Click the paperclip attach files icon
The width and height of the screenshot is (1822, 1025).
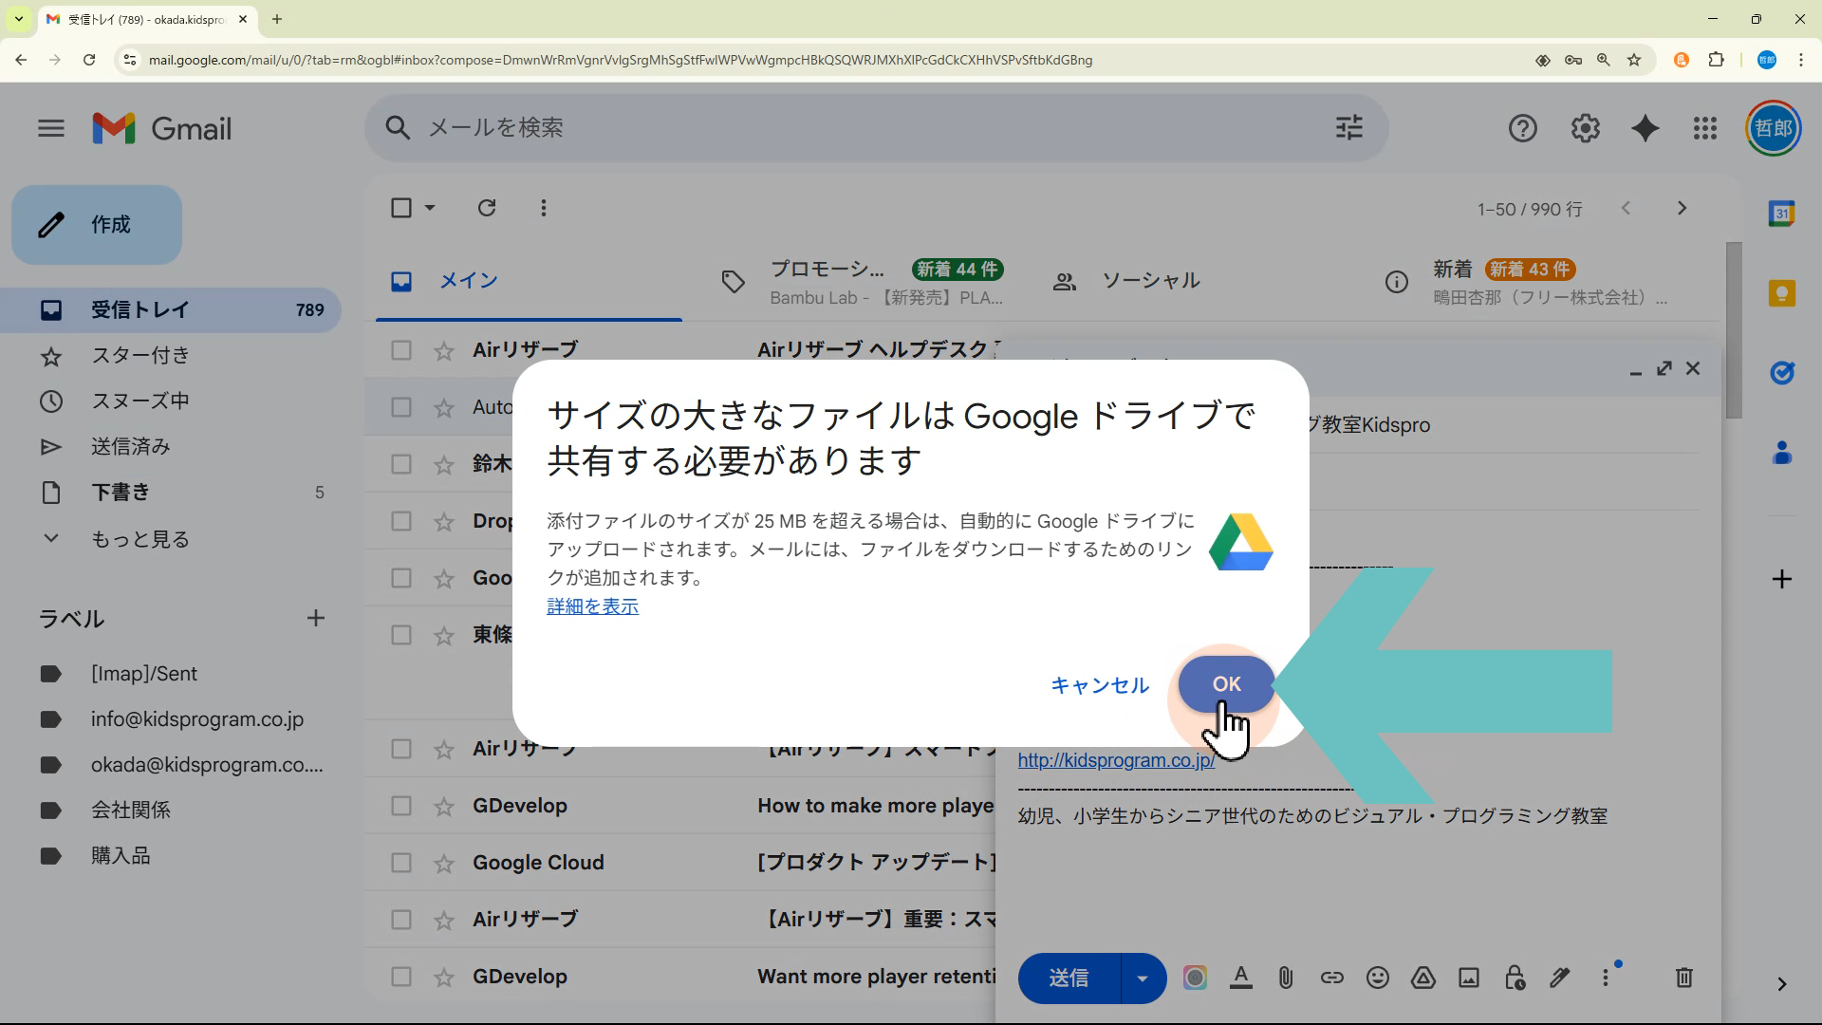tap(1286, 978)
